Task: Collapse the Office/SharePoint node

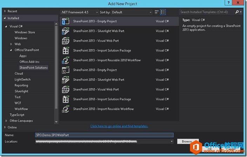Action: pyautogui.click(x=11, y=50)
